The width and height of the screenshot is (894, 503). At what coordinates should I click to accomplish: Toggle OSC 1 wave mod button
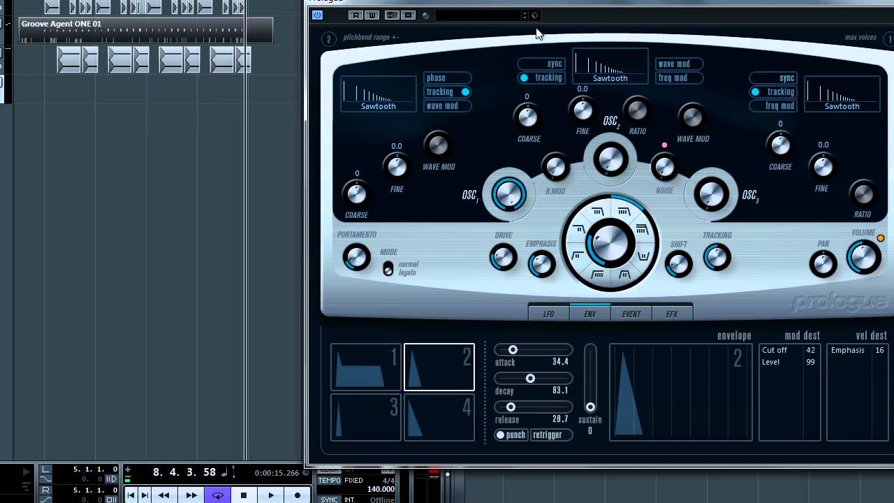[x=447, y=105]
